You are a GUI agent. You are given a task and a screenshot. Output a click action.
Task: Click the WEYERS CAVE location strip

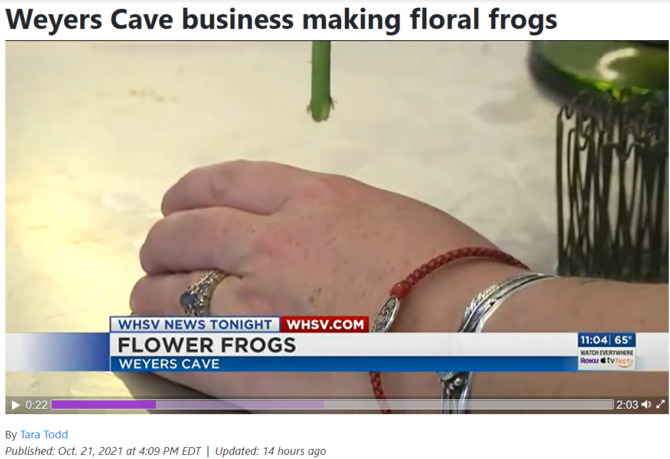169,364
